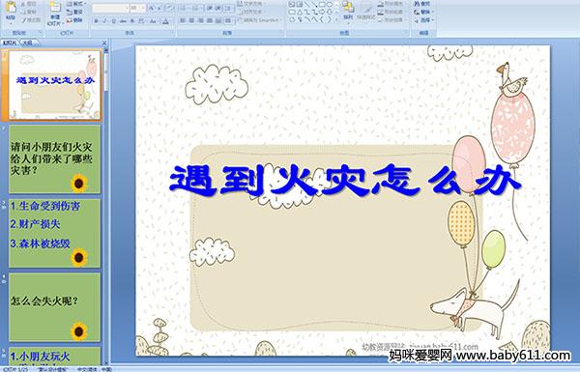Open the Shape Outline menu
This screenshot has height=372, width=580.
click(x=391, y=12)
